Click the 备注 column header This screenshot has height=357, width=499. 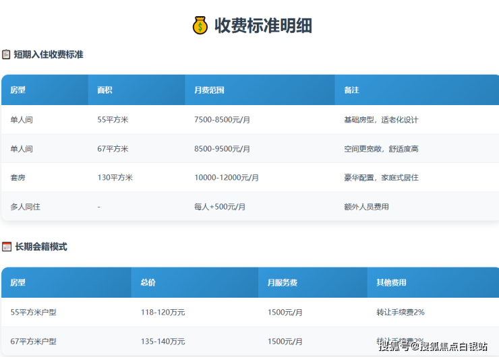coord(351,90)
